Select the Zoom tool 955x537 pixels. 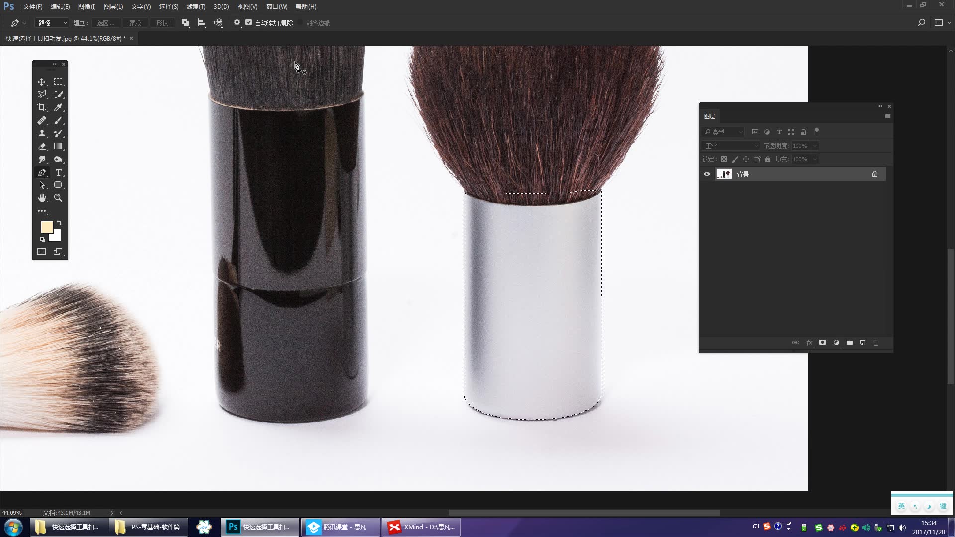pos(58,198)
